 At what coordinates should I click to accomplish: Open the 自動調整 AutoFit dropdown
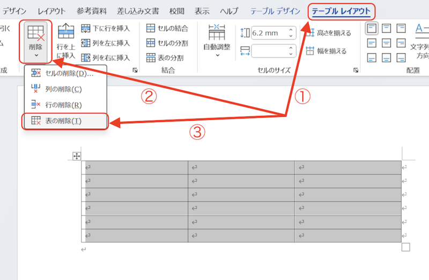[217, 41]
